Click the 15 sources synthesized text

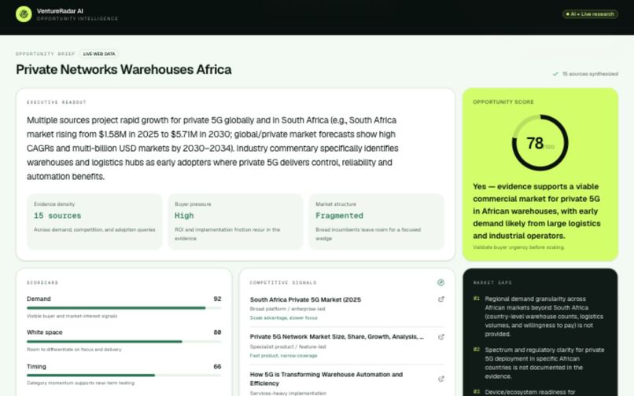590,74
